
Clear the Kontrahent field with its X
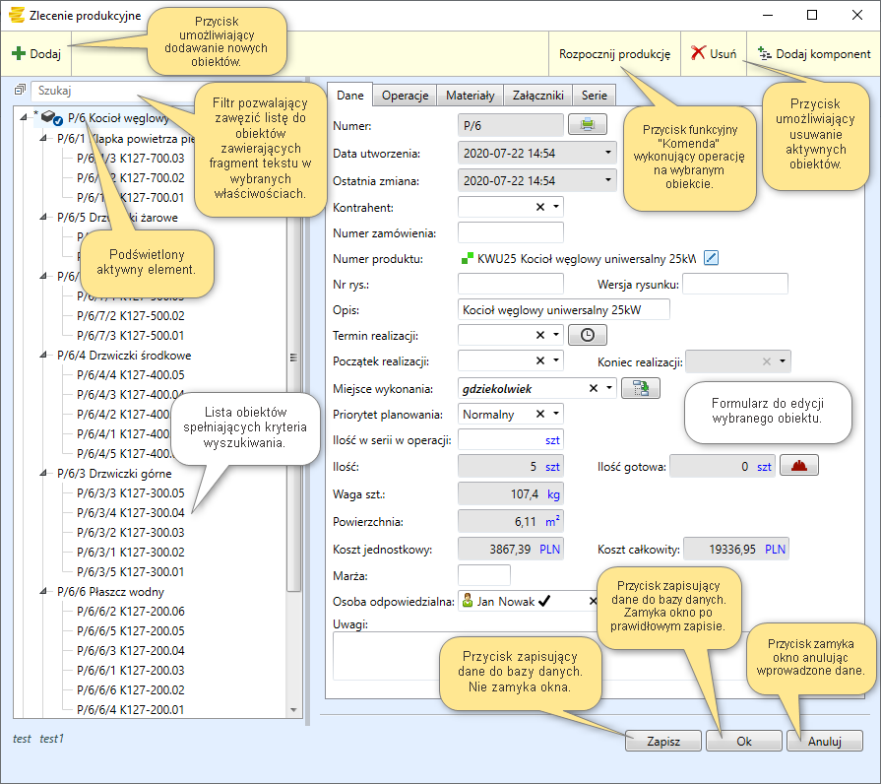coord(539,207)
